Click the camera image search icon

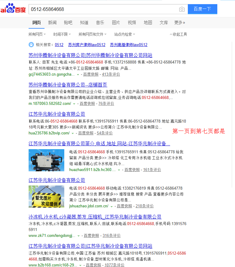coord(182,9)
